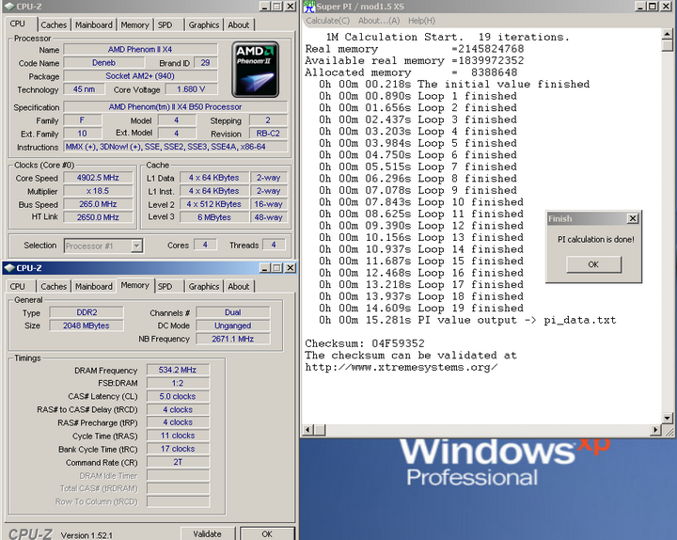The width and height of the screenshot is (677, 540).
Task: Click the Core Speed value 4902.5 MHz
Action: pyautogui.click(x=98, y=178)
